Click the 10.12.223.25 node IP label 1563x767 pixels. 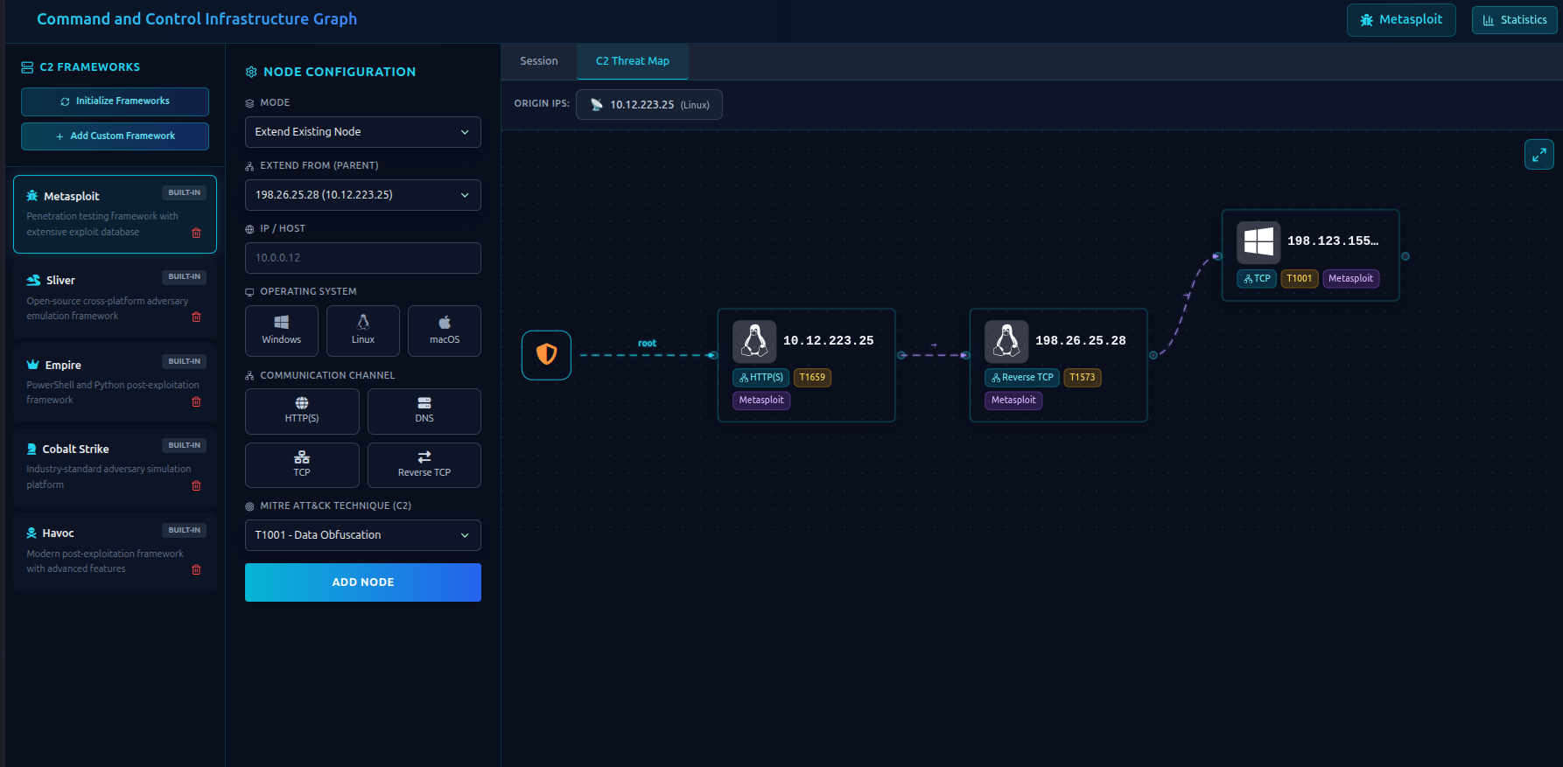point(829,341)
